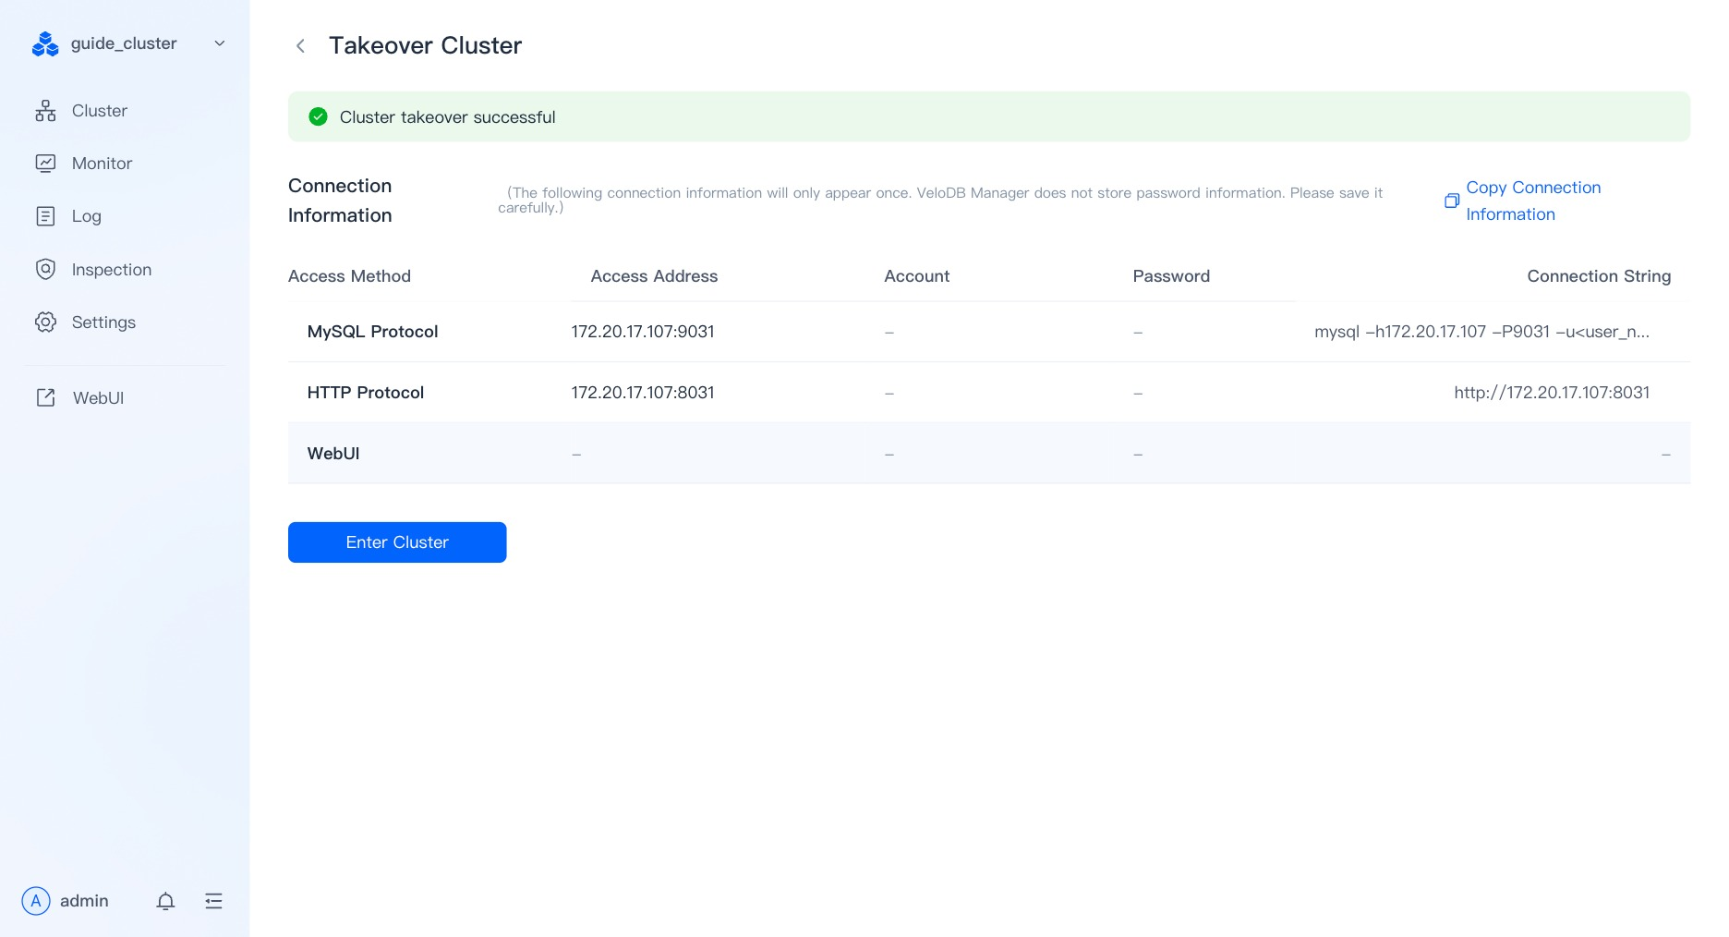
Task: Click the address 172.20.17.107:8031
Action: click(x=643, y=393)
